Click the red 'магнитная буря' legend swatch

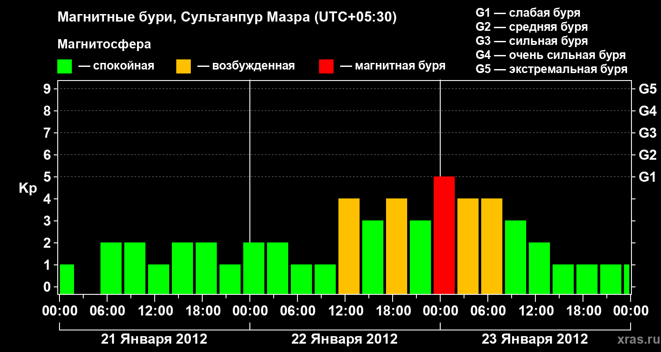[x=327, y=66]
